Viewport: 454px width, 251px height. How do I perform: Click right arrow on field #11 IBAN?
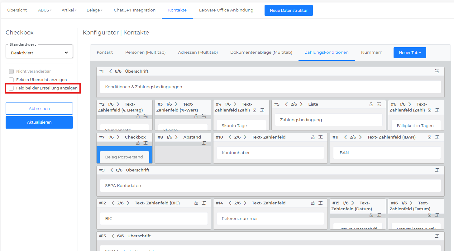(360, 137)
